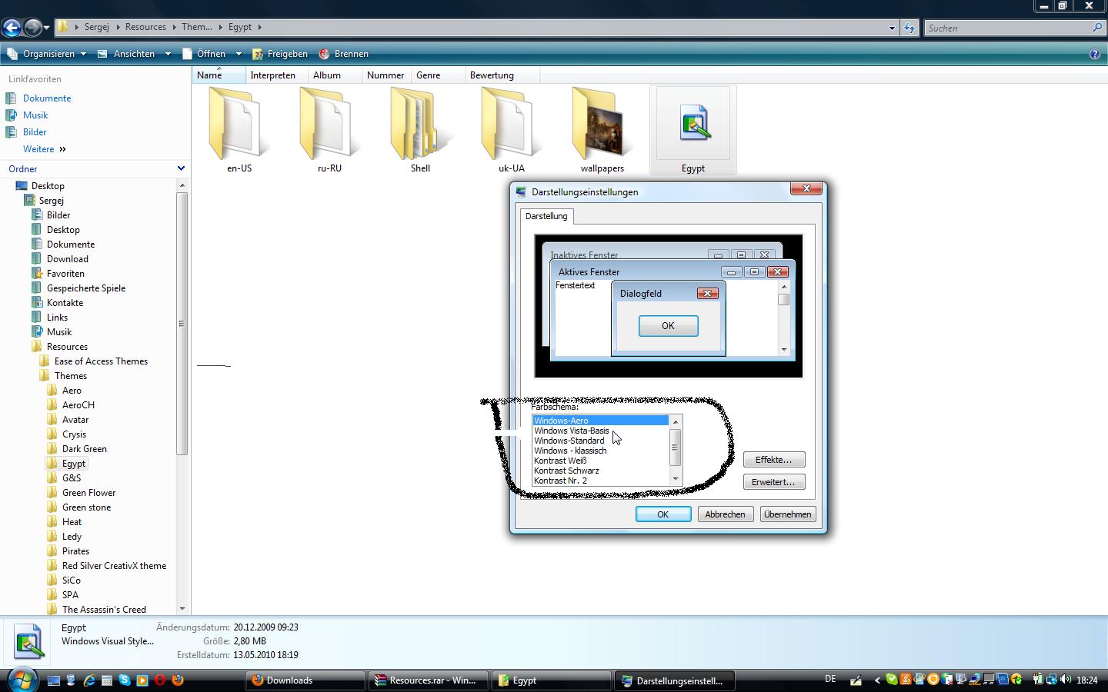This screenshot has height=692, width=1108.
Task: Open the Erweitert... button
Action: 774,482
